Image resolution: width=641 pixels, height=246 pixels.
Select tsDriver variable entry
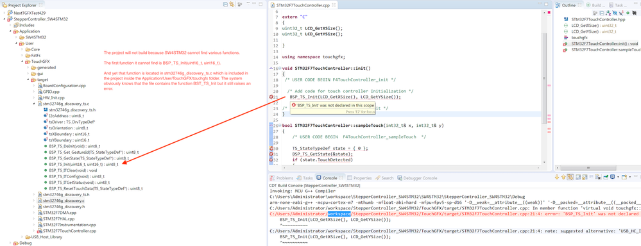click(x=72, y=122)
